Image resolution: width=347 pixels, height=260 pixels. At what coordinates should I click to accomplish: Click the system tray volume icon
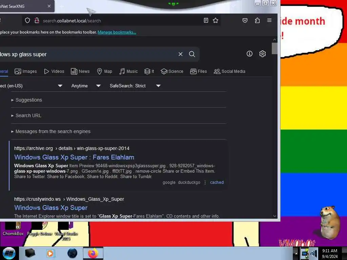(313, 253)
